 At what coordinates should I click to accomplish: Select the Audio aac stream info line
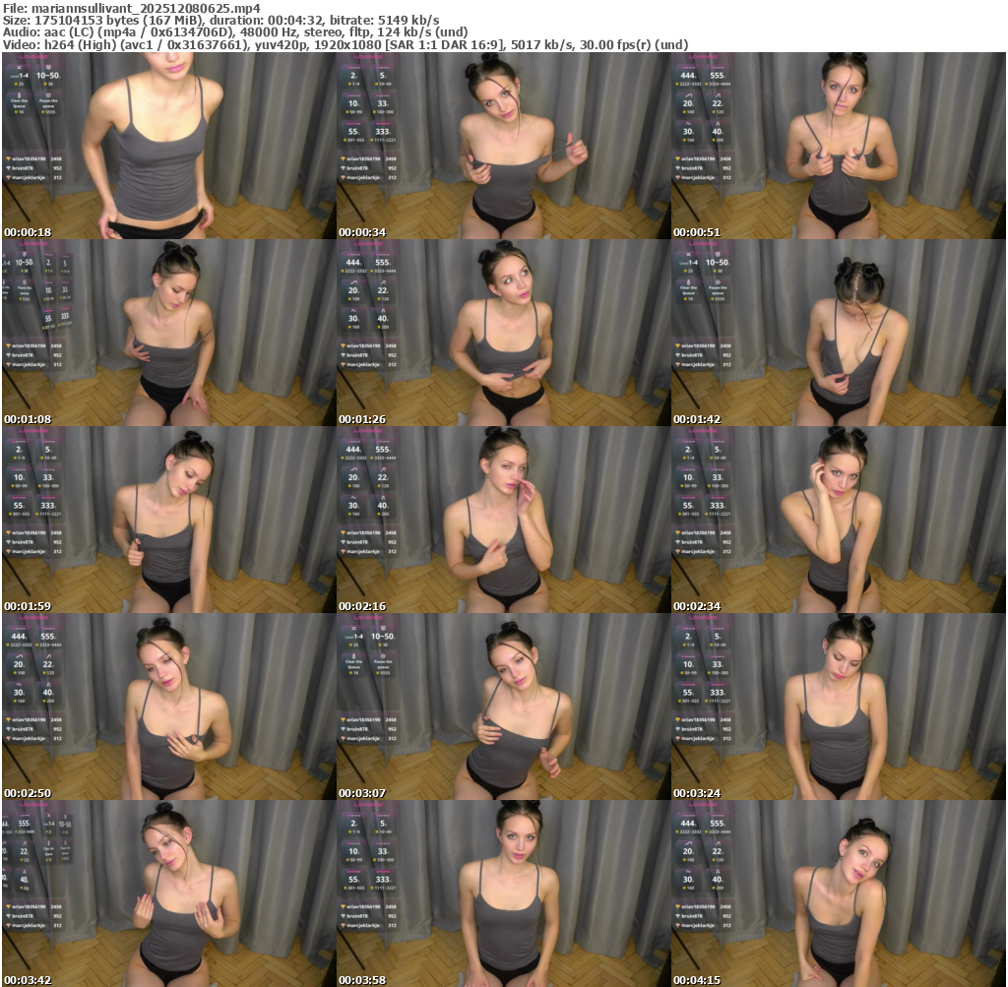tap(235, 32)
